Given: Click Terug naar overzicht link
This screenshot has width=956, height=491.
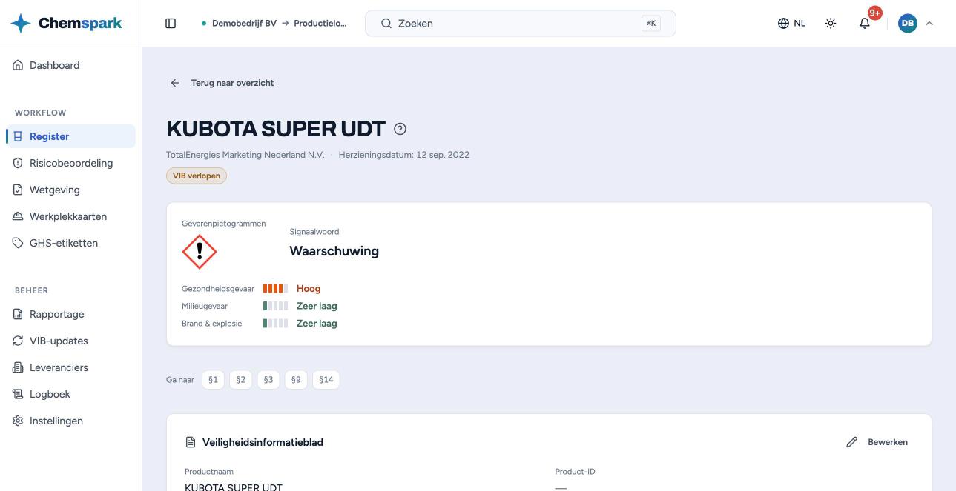Looking at the screenshot, I should (222, 83).
